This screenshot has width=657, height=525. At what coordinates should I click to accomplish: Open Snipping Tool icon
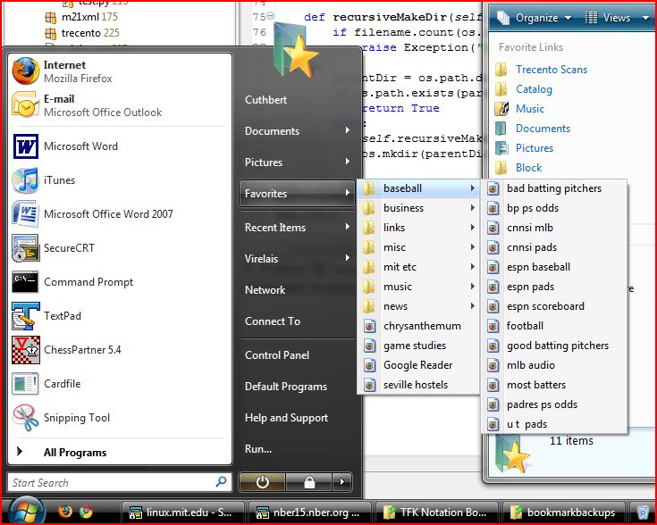click(26, 417)
